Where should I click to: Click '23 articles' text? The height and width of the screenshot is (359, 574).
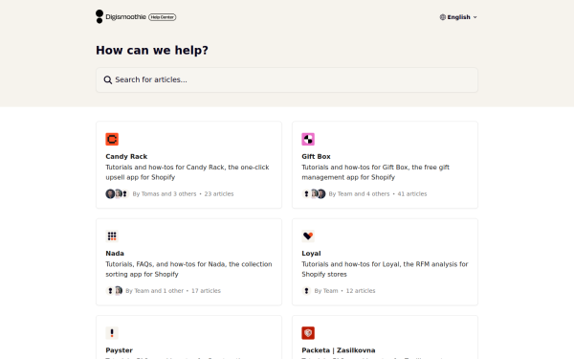pyautogui.click(x=219, y=193)
